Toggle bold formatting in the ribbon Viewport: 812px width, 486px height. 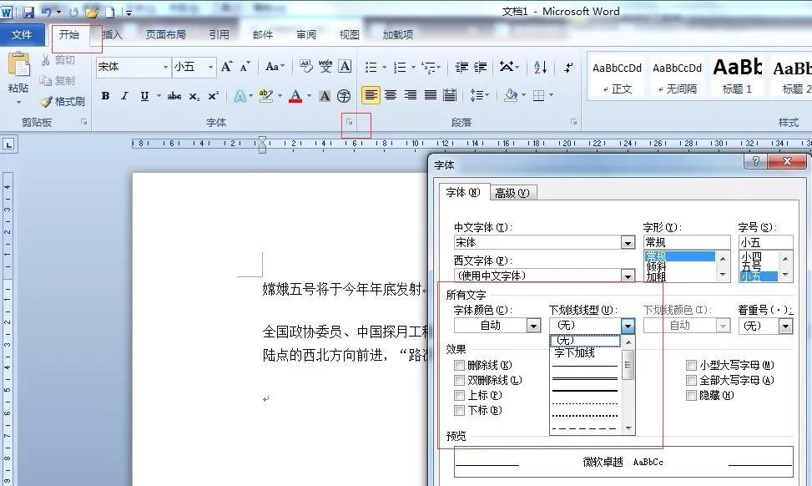tap(105, 96)
